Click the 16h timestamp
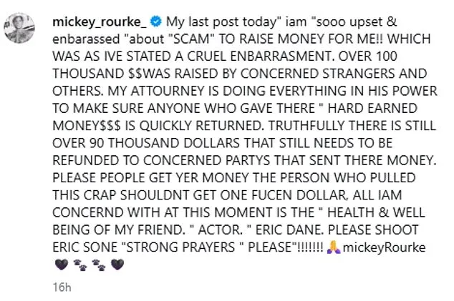This screenshot has width=454, height=301. 62,288
